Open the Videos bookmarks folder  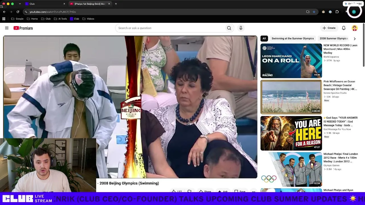pyautogui.click(x=88, y=19)
